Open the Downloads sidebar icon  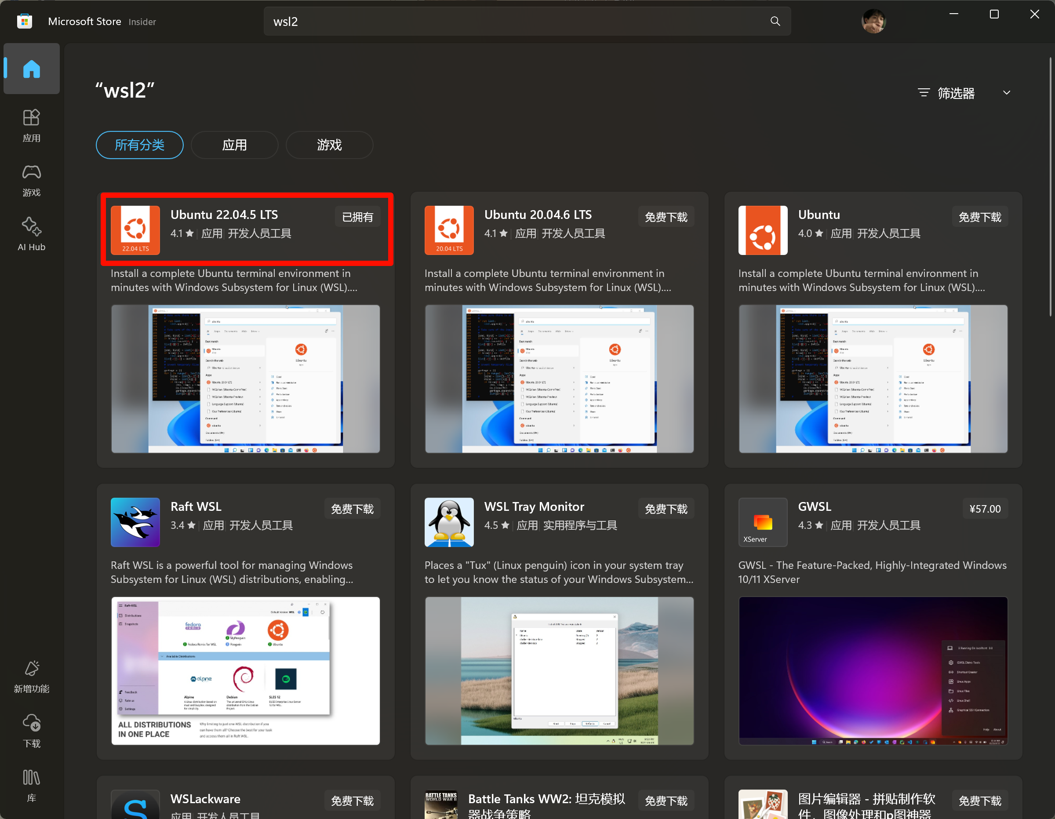pos(31,731)
